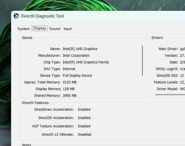Click the DirectX Diagnostic Tool title icon

click(x=16, y=16)
